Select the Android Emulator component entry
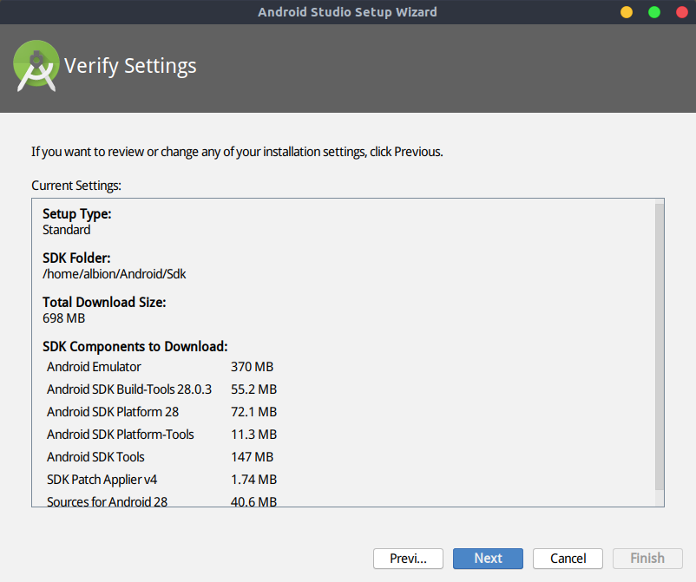This screenshot has height=582, width=696. 93,366
